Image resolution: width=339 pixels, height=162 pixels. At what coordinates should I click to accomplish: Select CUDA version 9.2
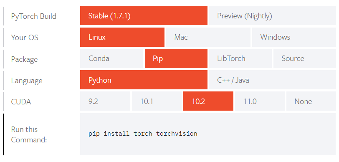(x=105, y=101)
